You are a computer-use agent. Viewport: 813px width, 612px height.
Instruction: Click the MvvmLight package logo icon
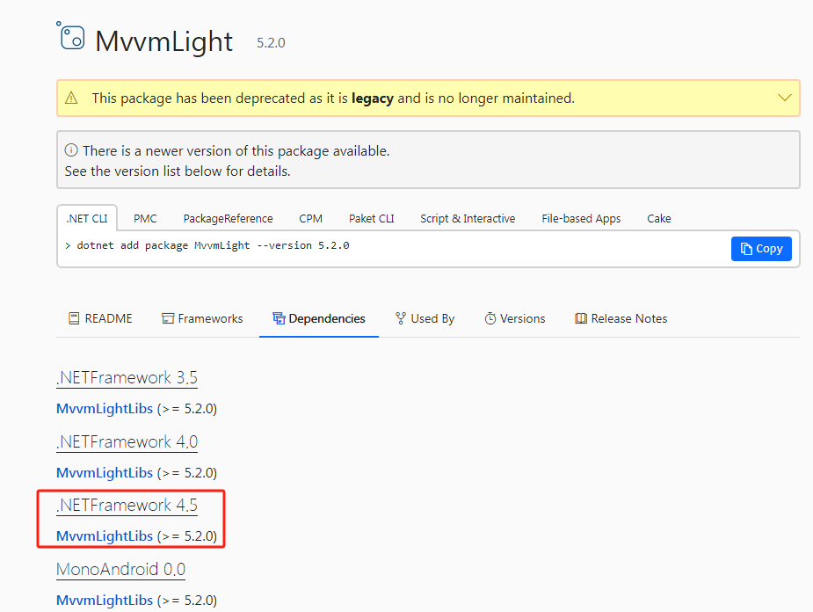point(70,36)
